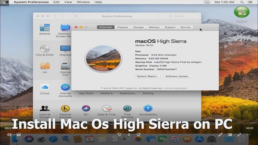Screen dimensions: 258x145
Task: Click the display mirroring menu bar icon
Action: click(207, 2)
